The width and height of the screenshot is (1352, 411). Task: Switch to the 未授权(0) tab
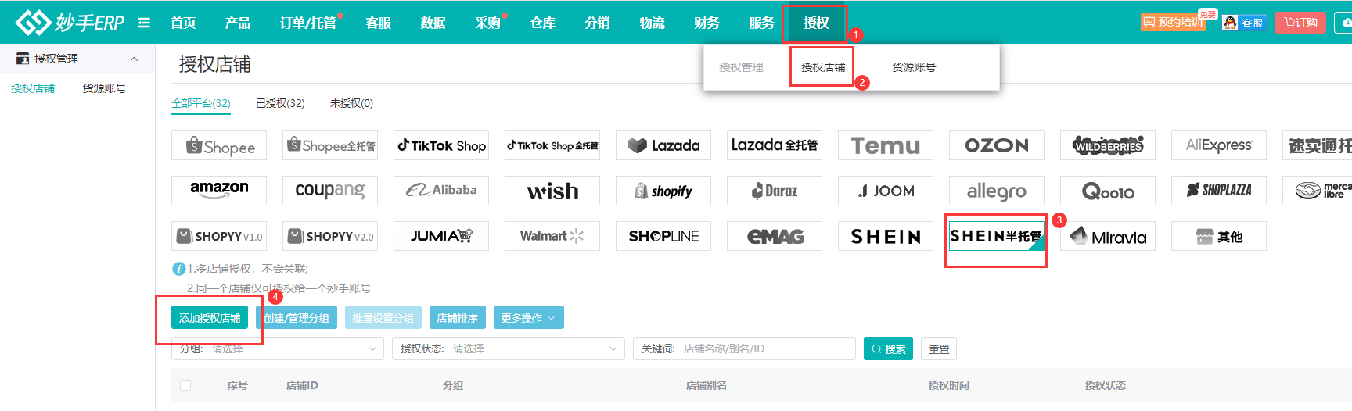click(x=351, y=103)
